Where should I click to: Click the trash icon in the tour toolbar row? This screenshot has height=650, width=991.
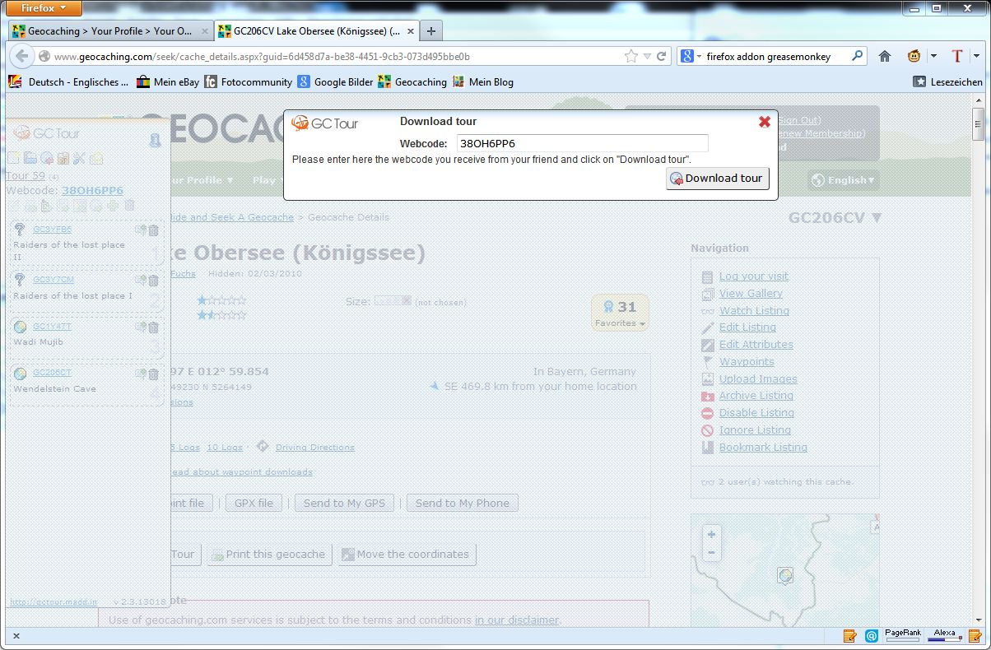[x=129, y=206]
